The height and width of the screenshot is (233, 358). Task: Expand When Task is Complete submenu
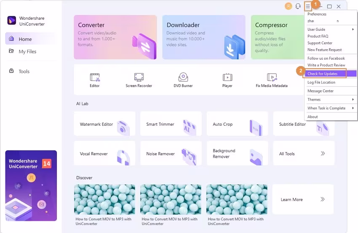331,108
